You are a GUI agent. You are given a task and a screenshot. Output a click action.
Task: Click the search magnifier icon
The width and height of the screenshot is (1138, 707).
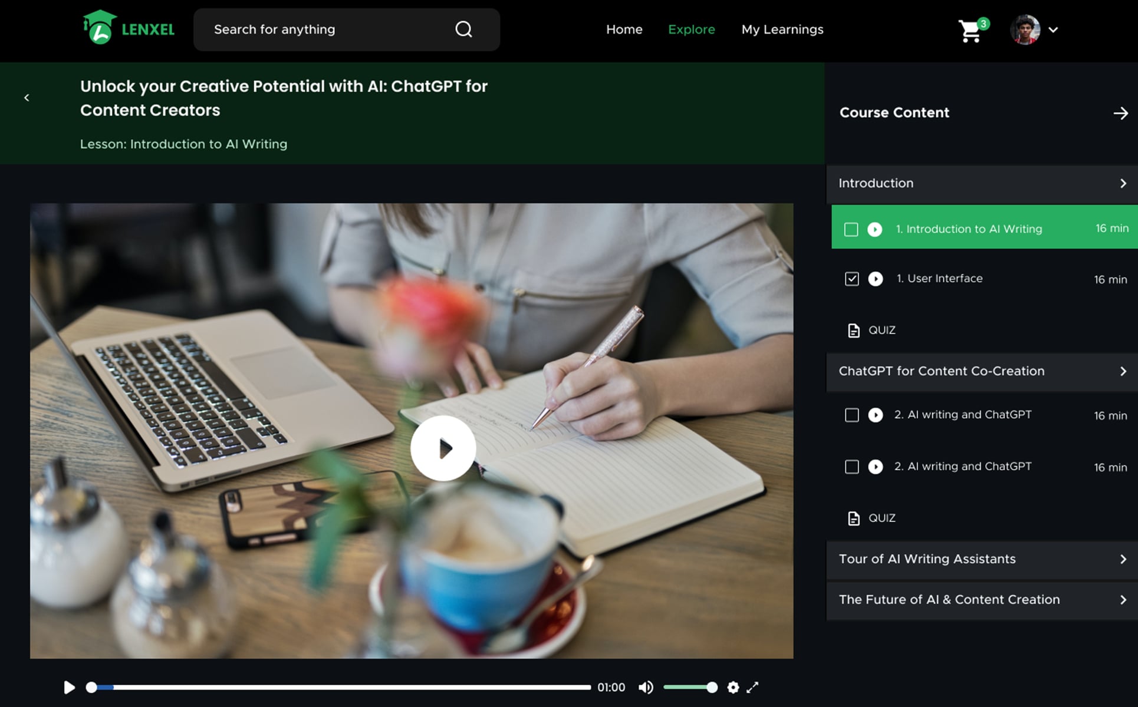(x=463, y=29)
